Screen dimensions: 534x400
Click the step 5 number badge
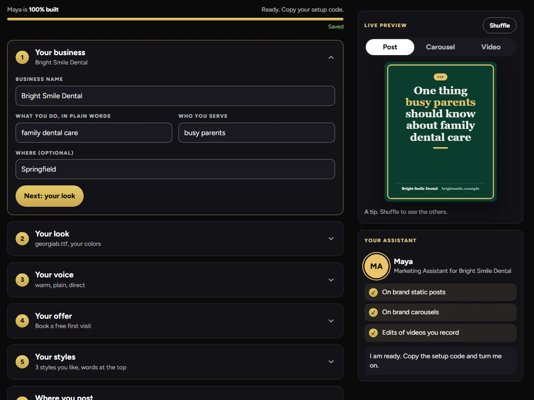(x=22, y=362)
